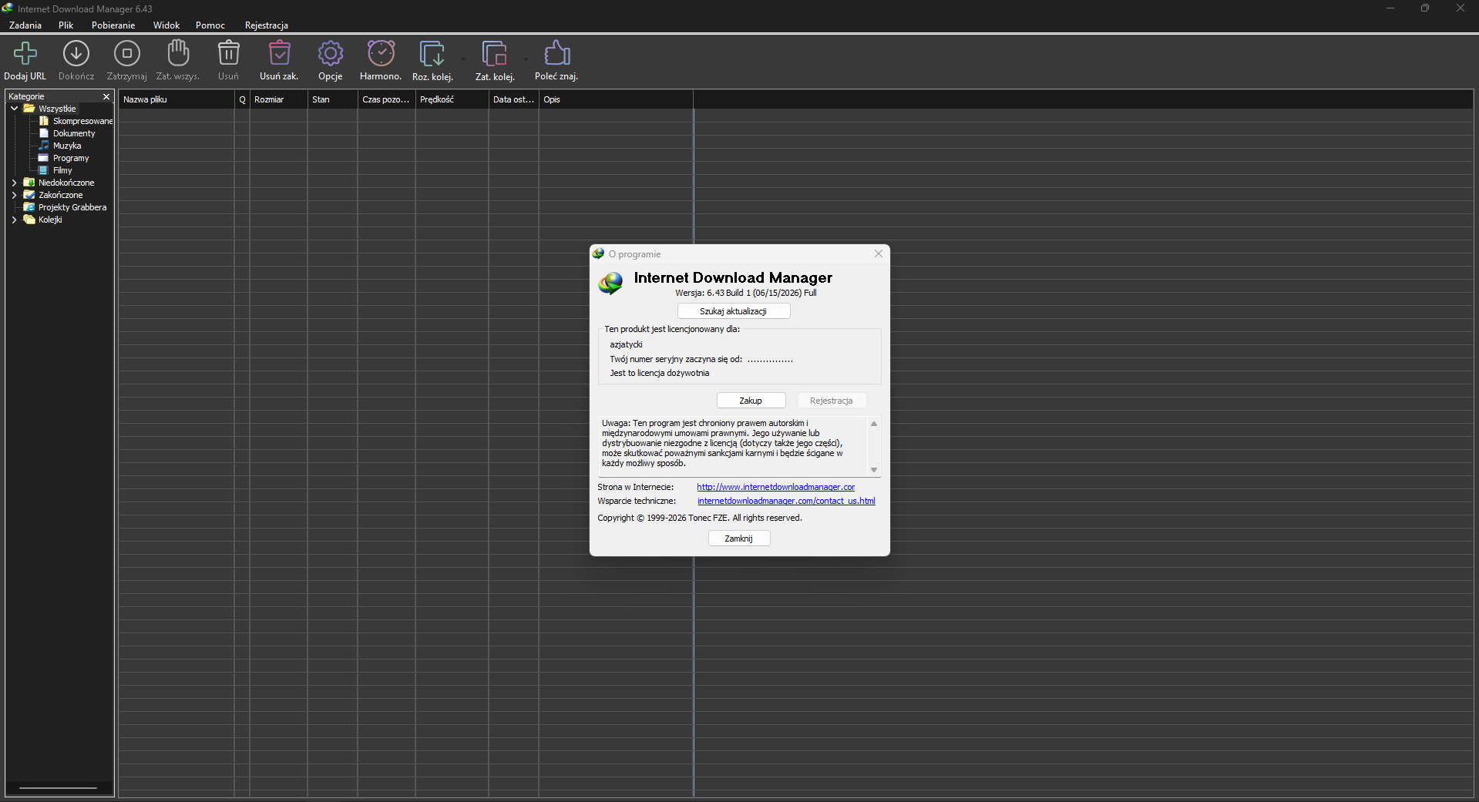
Task: Open the contact_us.html support link
Action: [786, 501]
